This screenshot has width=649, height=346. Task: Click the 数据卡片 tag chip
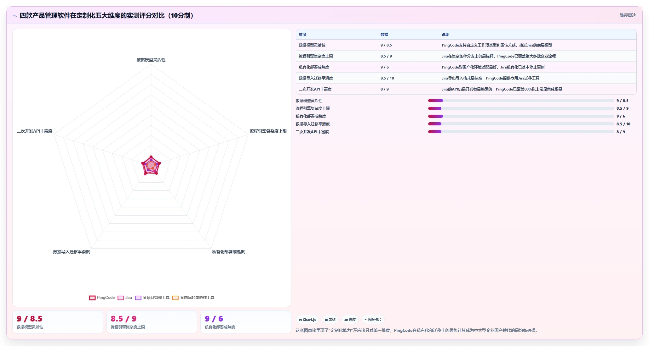[373, 320]
